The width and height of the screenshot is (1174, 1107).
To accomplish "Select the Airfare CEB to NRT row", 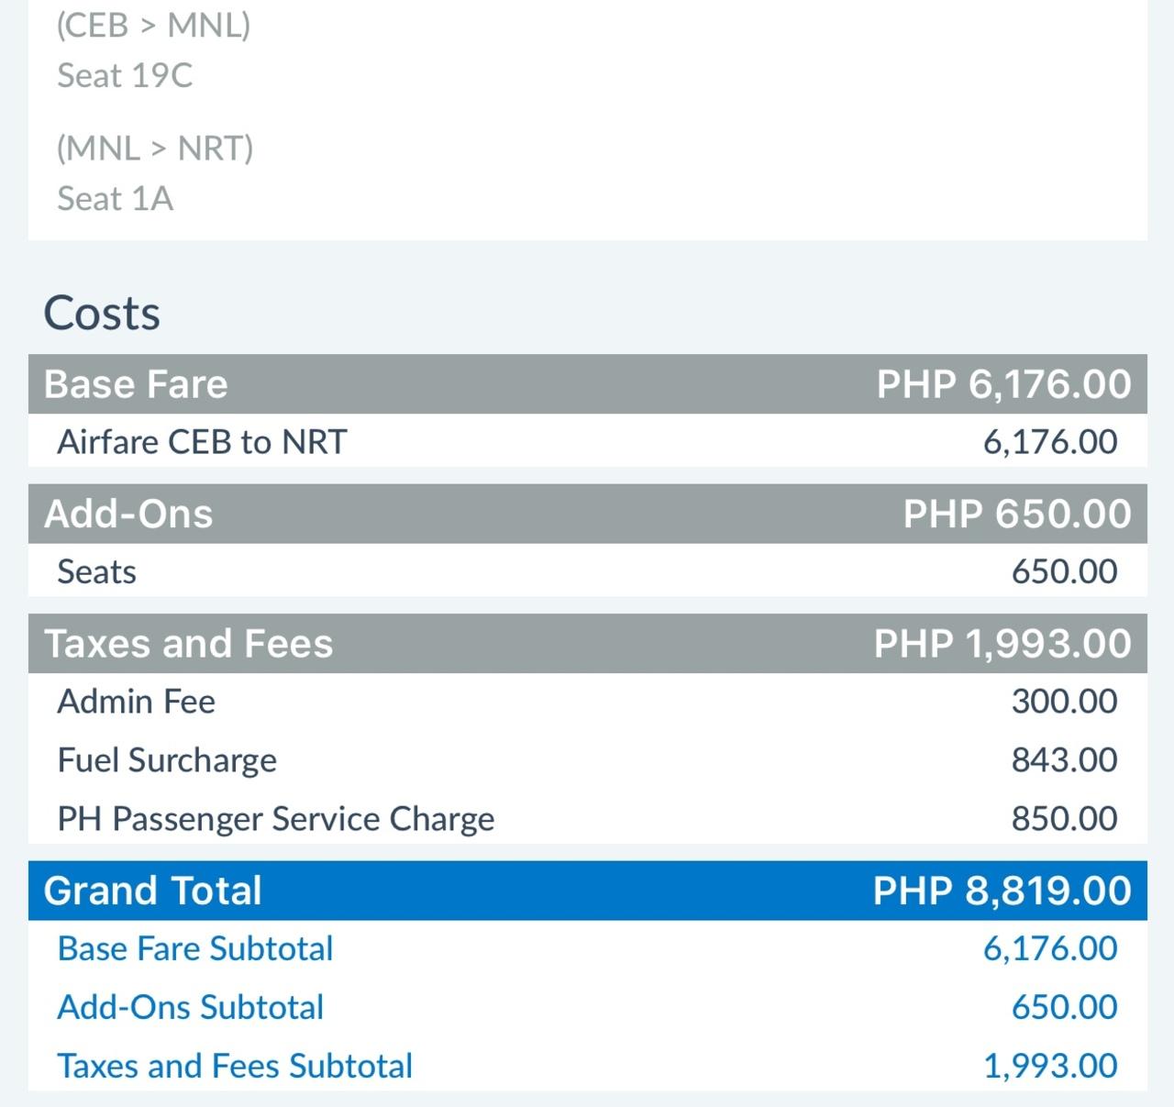I will pyautogui.click(x=587, y=442).
